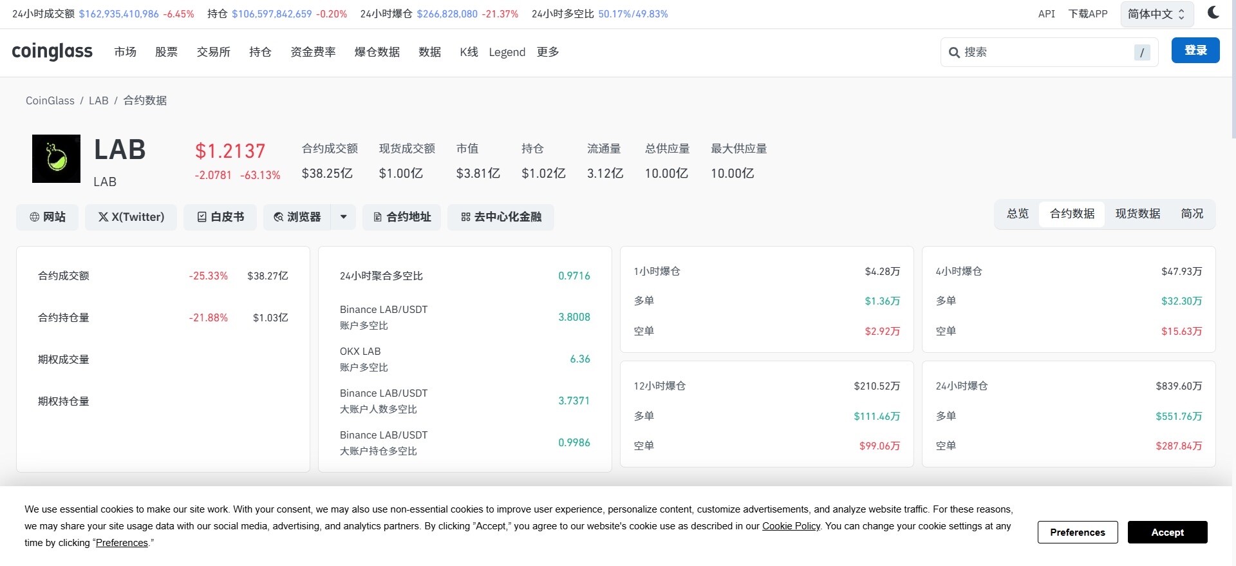Viewport: 1236px width, 566px height.
Task: Open the 爆仓数据 menu
Action: click(x=377, y=52)
